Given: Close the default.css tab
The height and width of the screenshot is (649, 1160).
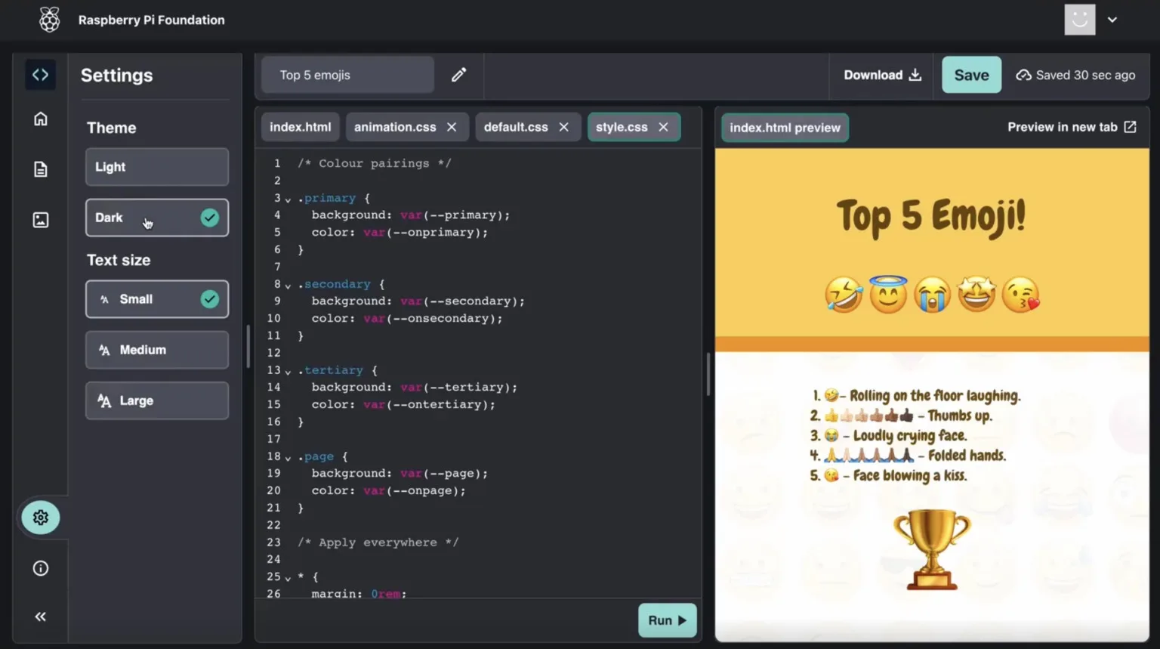Looking at the screenshot, I should 563,127.
